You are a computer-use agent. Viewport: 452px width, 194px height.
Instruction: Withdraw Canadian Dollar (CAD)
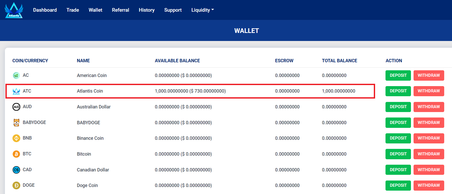point(429,170)
